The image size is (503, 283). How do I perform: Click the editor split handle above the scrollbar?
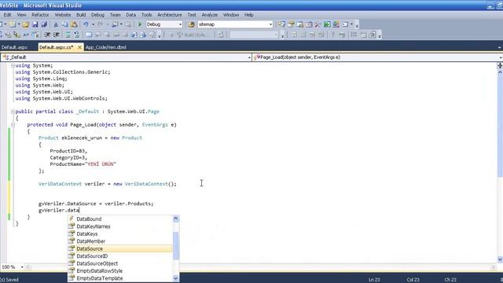(500, 65)
